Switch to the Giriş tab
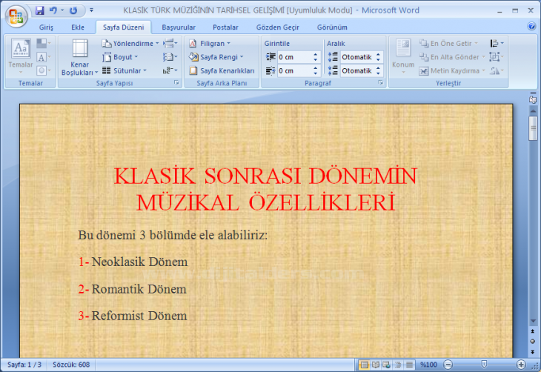 (46, 27)
